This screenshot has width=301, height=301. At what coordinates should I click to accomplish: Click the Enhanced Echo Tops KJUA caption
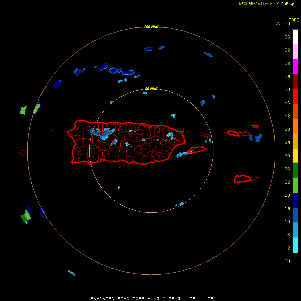[x=152, y=299]
